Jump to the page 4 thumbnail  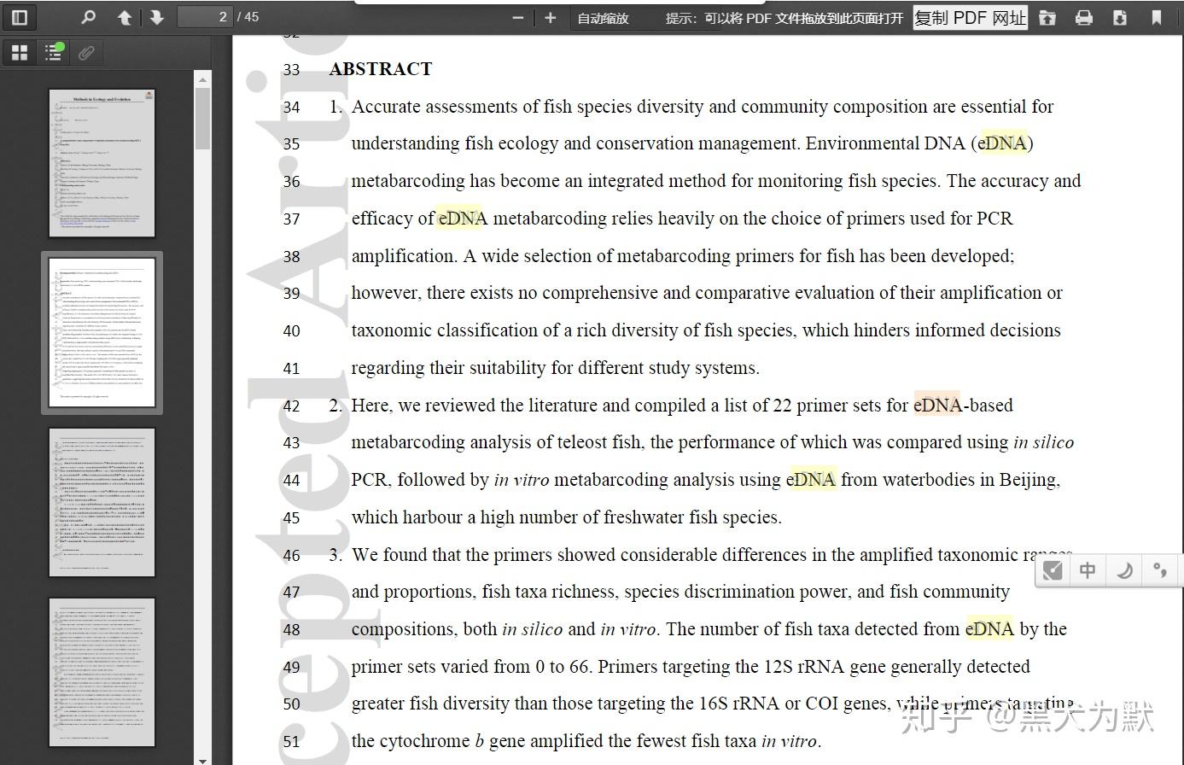pyautogui.click(x=102, y=673)
